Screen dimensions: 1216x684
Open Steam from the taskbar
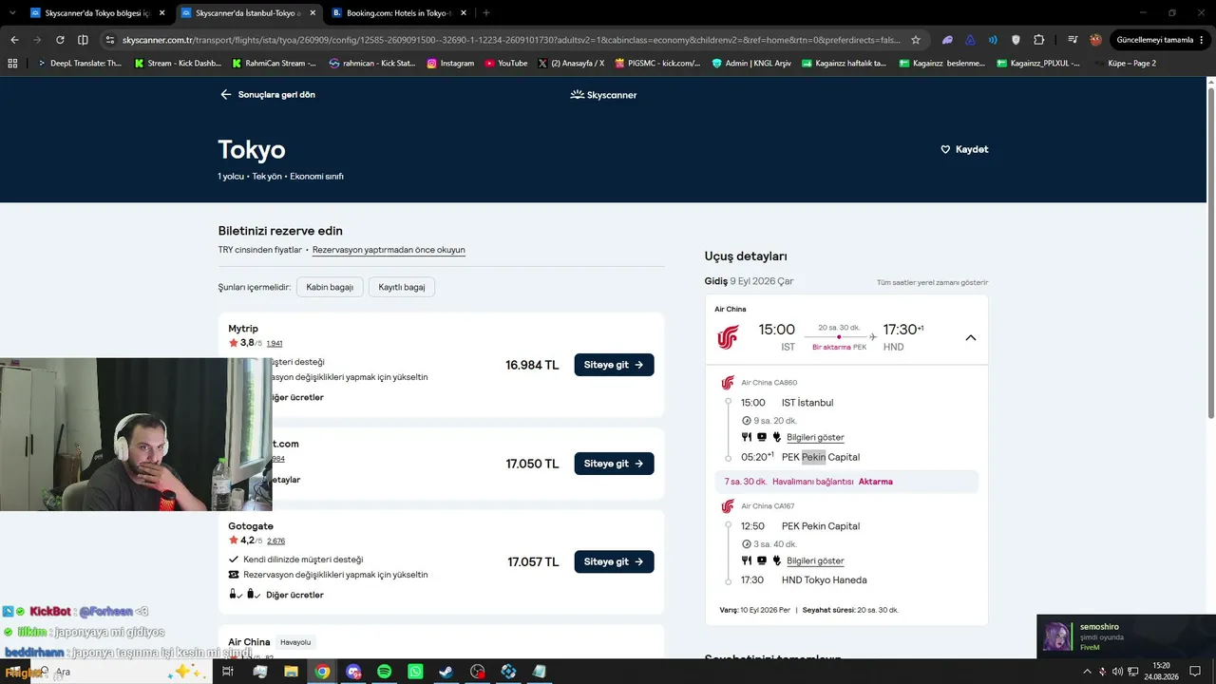click(x=446, y=672)
